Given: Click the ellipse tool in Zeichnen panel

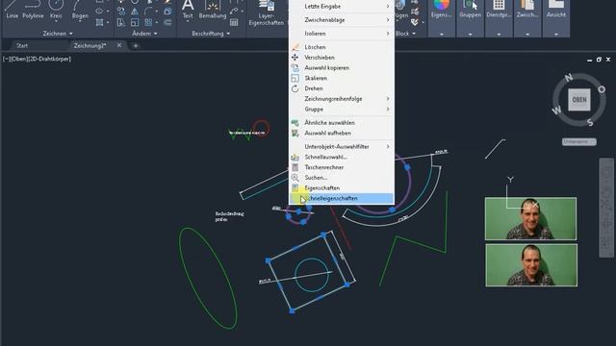Looking at the screenshot, I should (99, 12).
